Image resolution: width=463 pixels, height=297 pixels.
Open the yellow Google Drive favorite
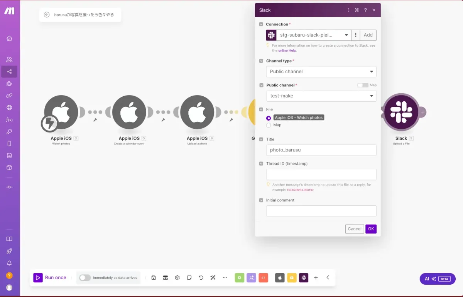[x=292, y=278]
